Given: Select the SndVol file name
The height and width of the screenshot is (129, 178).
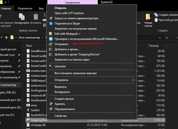Looking at the screenshot, I should [35, 110].
